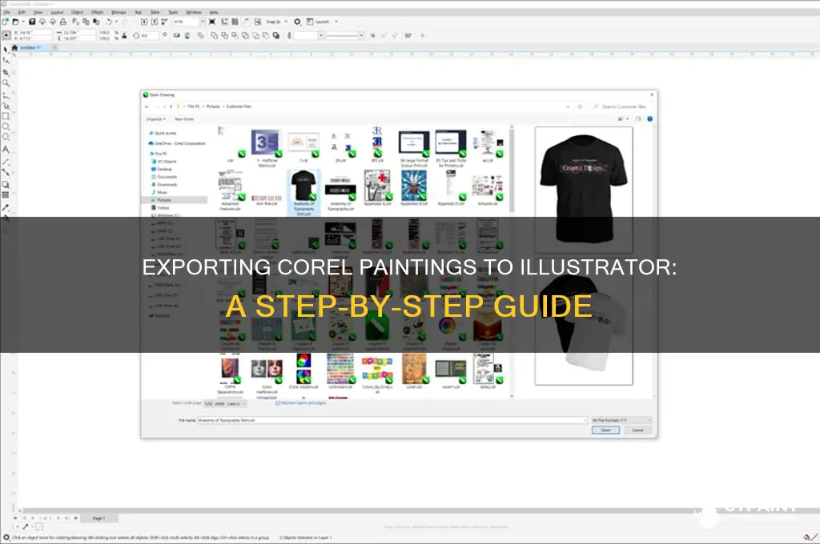820x544 pixels.
Task: Click the Open button in the dialog
Action: point(605,430)
